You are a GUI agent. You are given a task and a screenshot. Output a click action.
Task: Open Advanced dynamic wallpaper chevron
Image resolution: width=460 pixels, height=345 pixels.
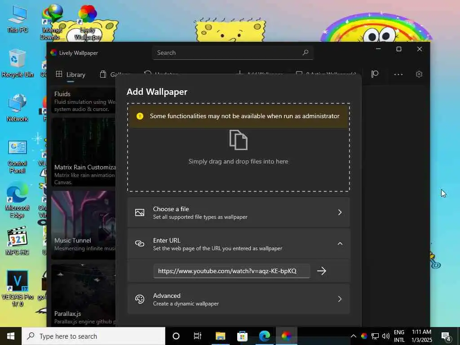click(340, 299)
